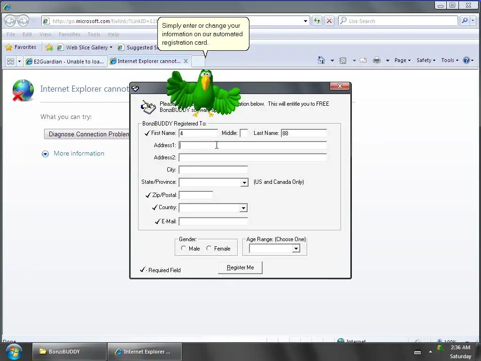Go forward with the browser Forward arrow
Screen dimensions: 481x361
(x=23, y=21)
